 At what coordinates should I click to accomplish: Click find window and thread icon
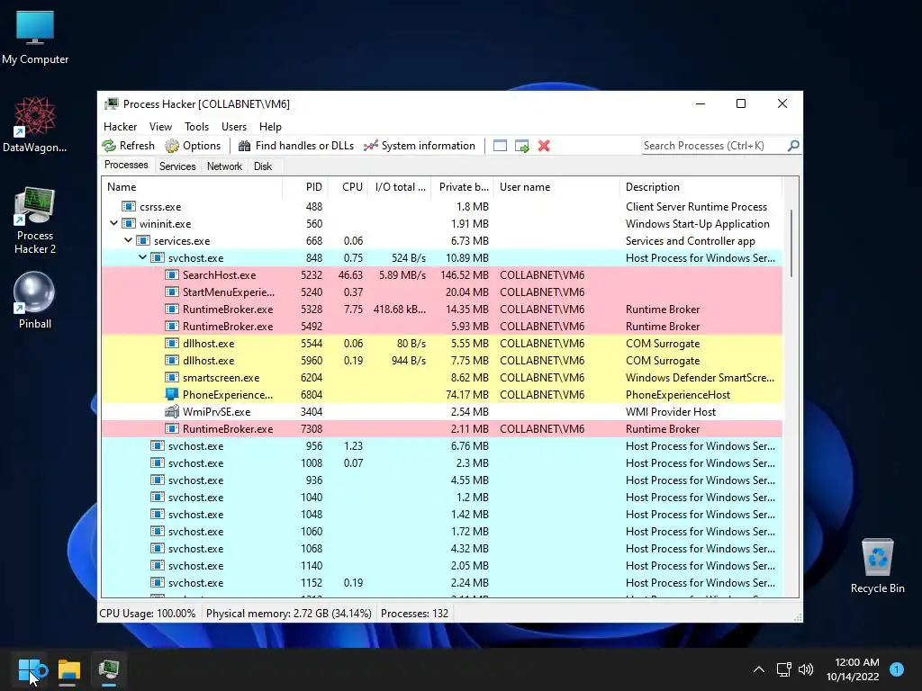pos(521,146)
